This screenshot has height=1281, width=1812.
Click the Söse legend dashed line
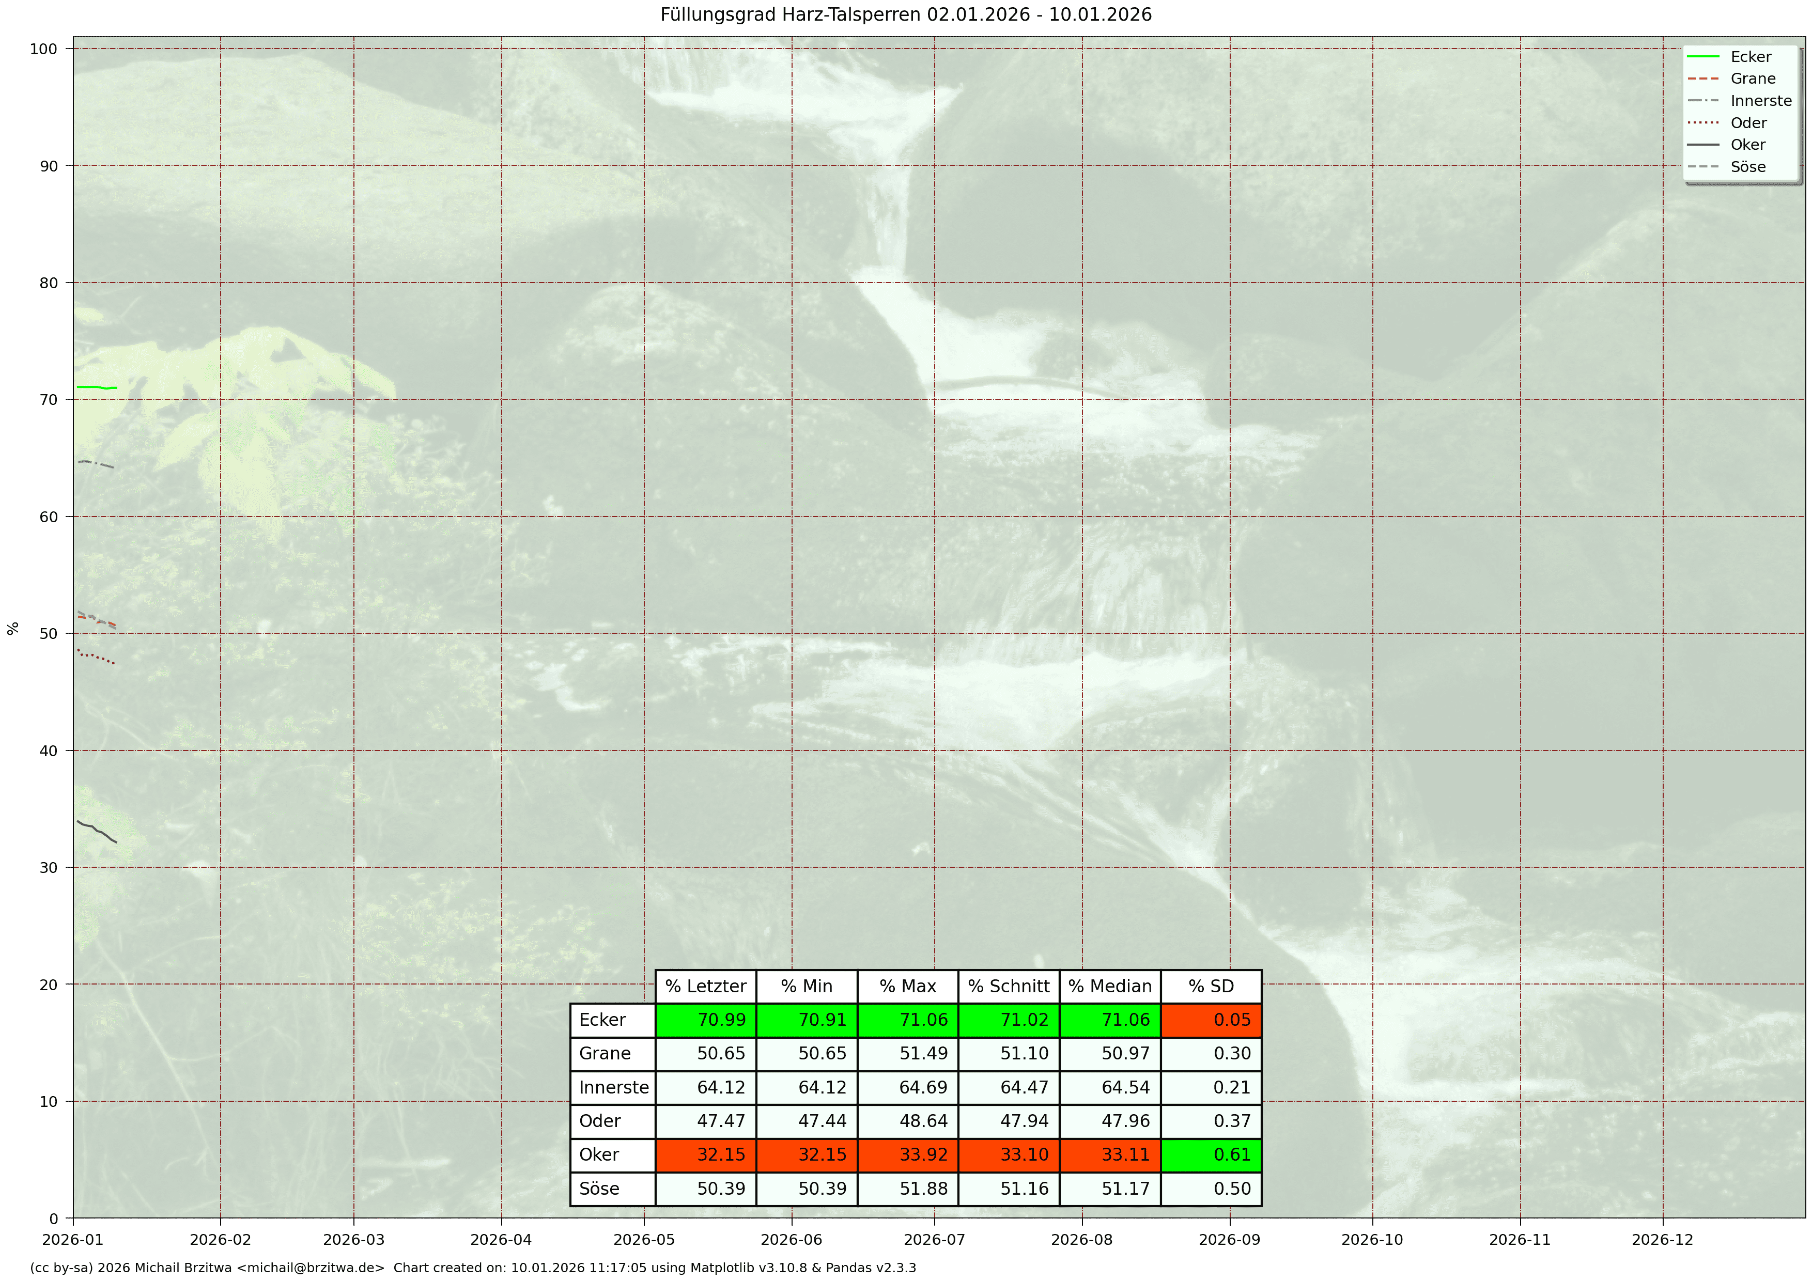(x=1702, y=167)
